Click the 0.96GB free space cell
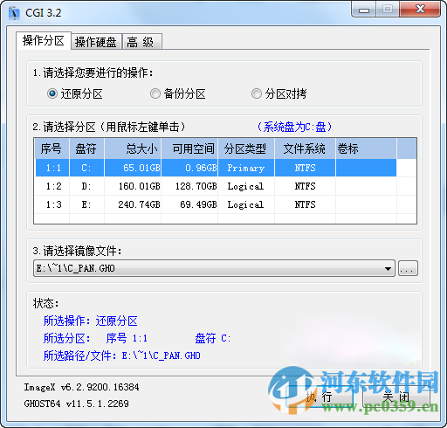 189,168
